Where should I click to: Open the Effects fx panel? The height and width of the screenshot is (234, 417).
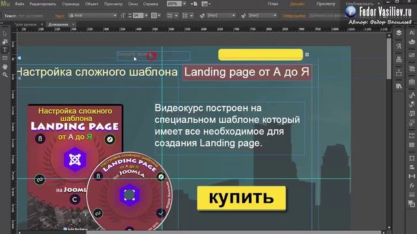(412, 185)
